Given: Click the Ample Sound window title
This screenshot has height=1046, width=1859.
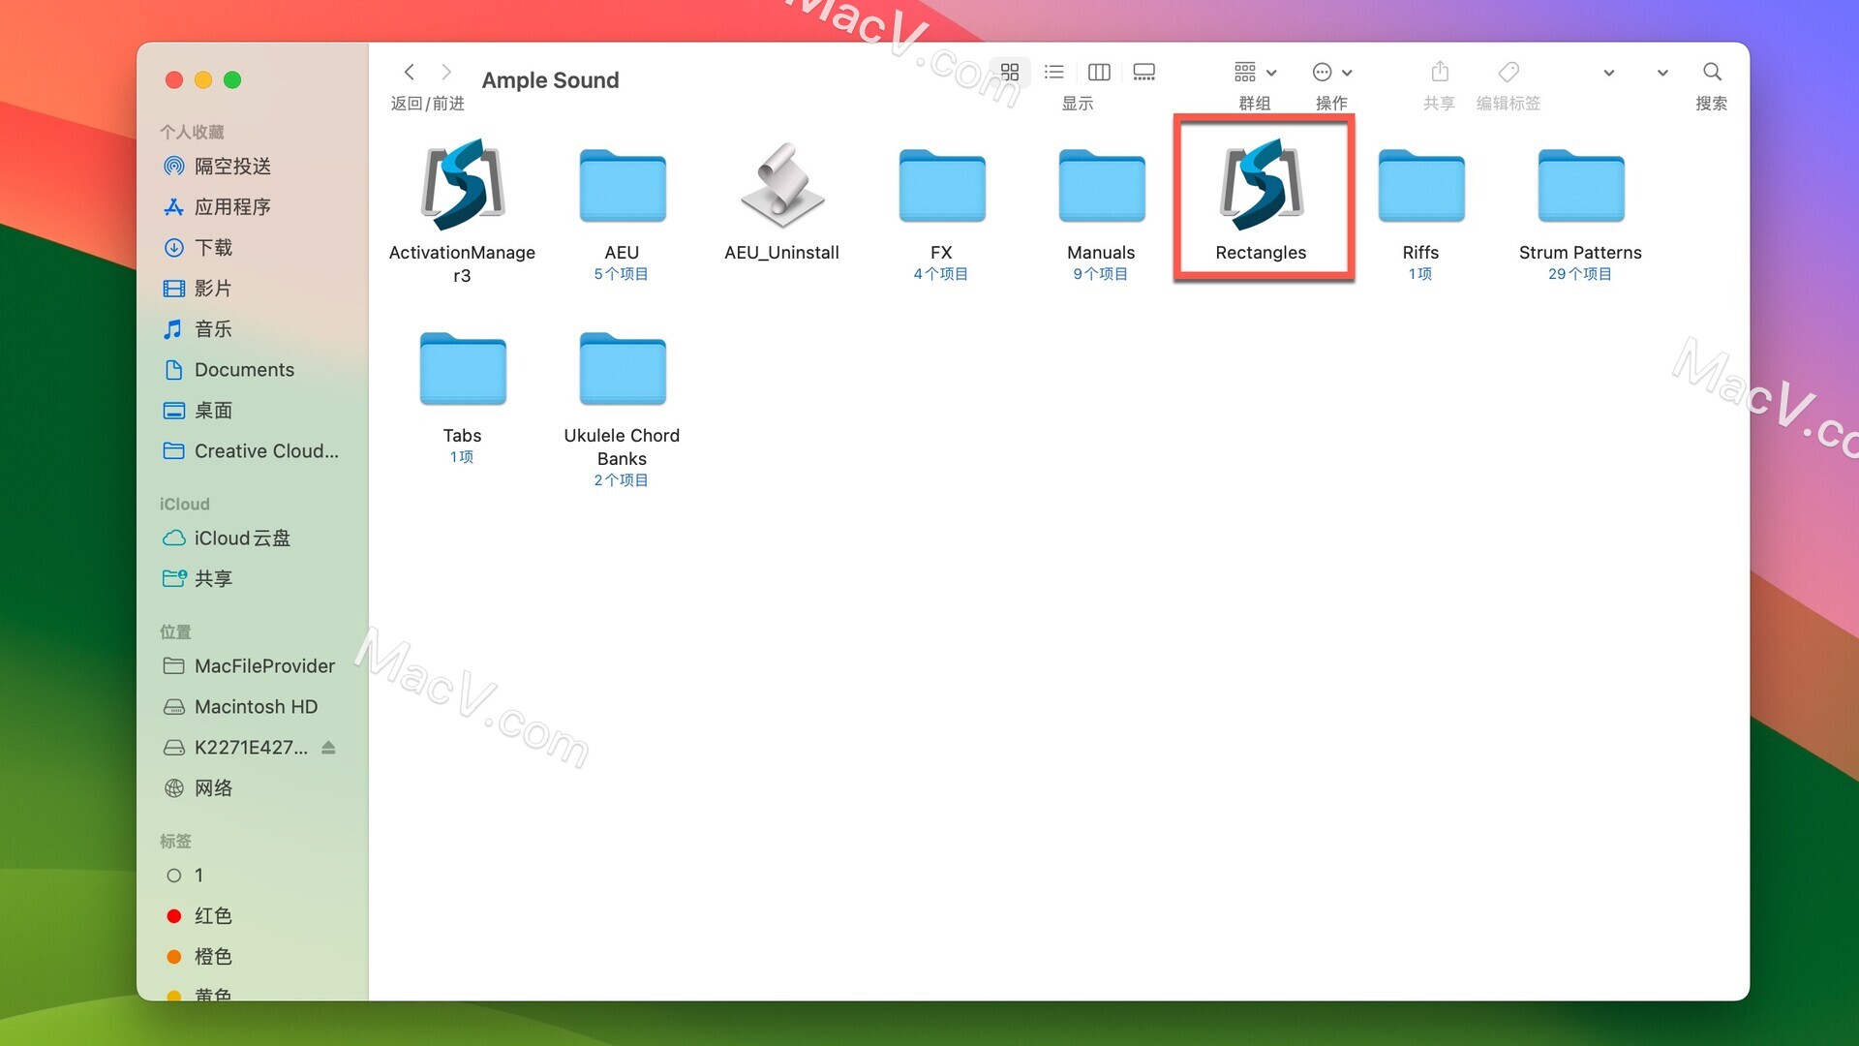Looking at the screenshot, I should pos(550,80).
